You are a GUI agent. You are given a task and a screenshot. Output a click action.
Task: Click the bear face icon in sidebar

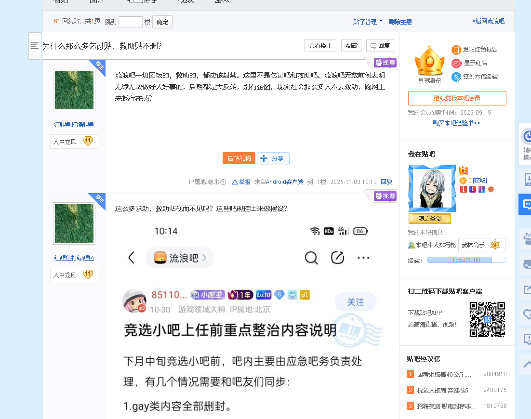(526, 264)
